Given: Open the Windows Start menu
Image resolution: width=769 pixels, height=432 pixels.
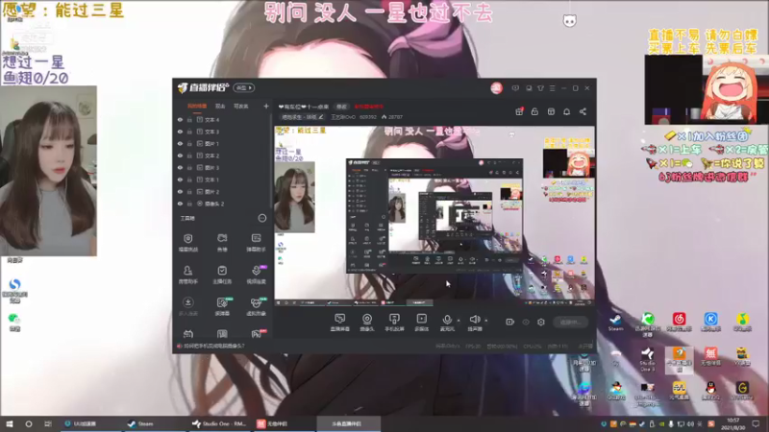Looking at the screenshot, I should tap(10, 423).
